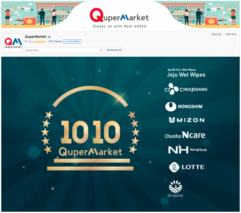The width and height of the screenshot is (241, 213).
Task: Go to the Q&A·FAQ page
Action: coord(231,34)
